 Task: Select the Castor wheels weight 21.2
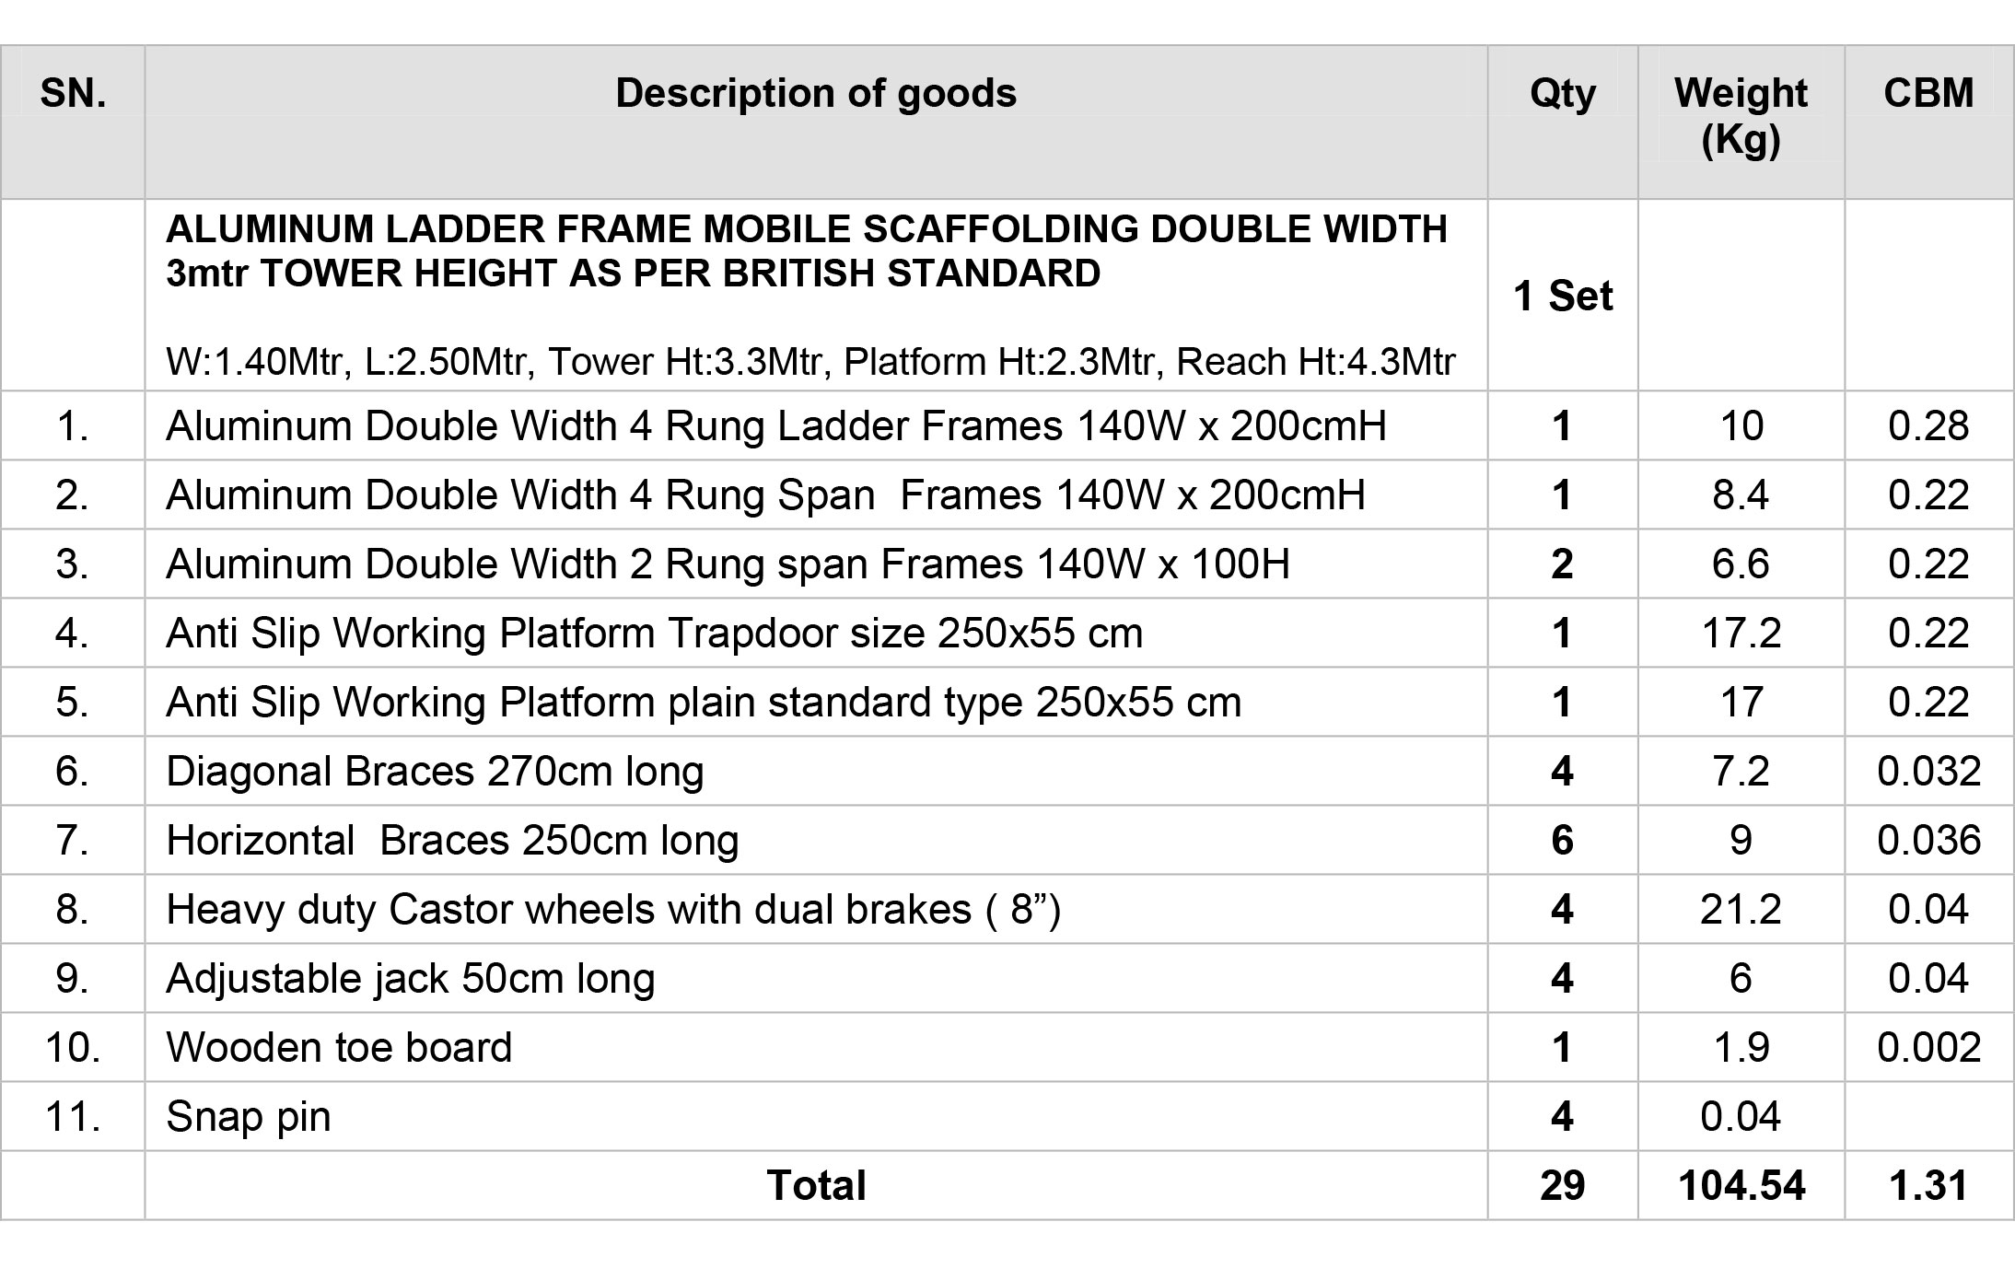pos(1741,910)
